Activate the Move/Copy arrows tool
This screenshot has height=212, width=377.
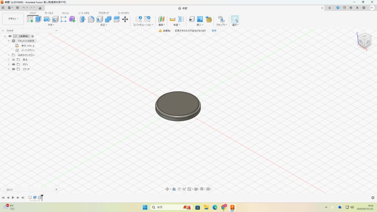[125, 19]
